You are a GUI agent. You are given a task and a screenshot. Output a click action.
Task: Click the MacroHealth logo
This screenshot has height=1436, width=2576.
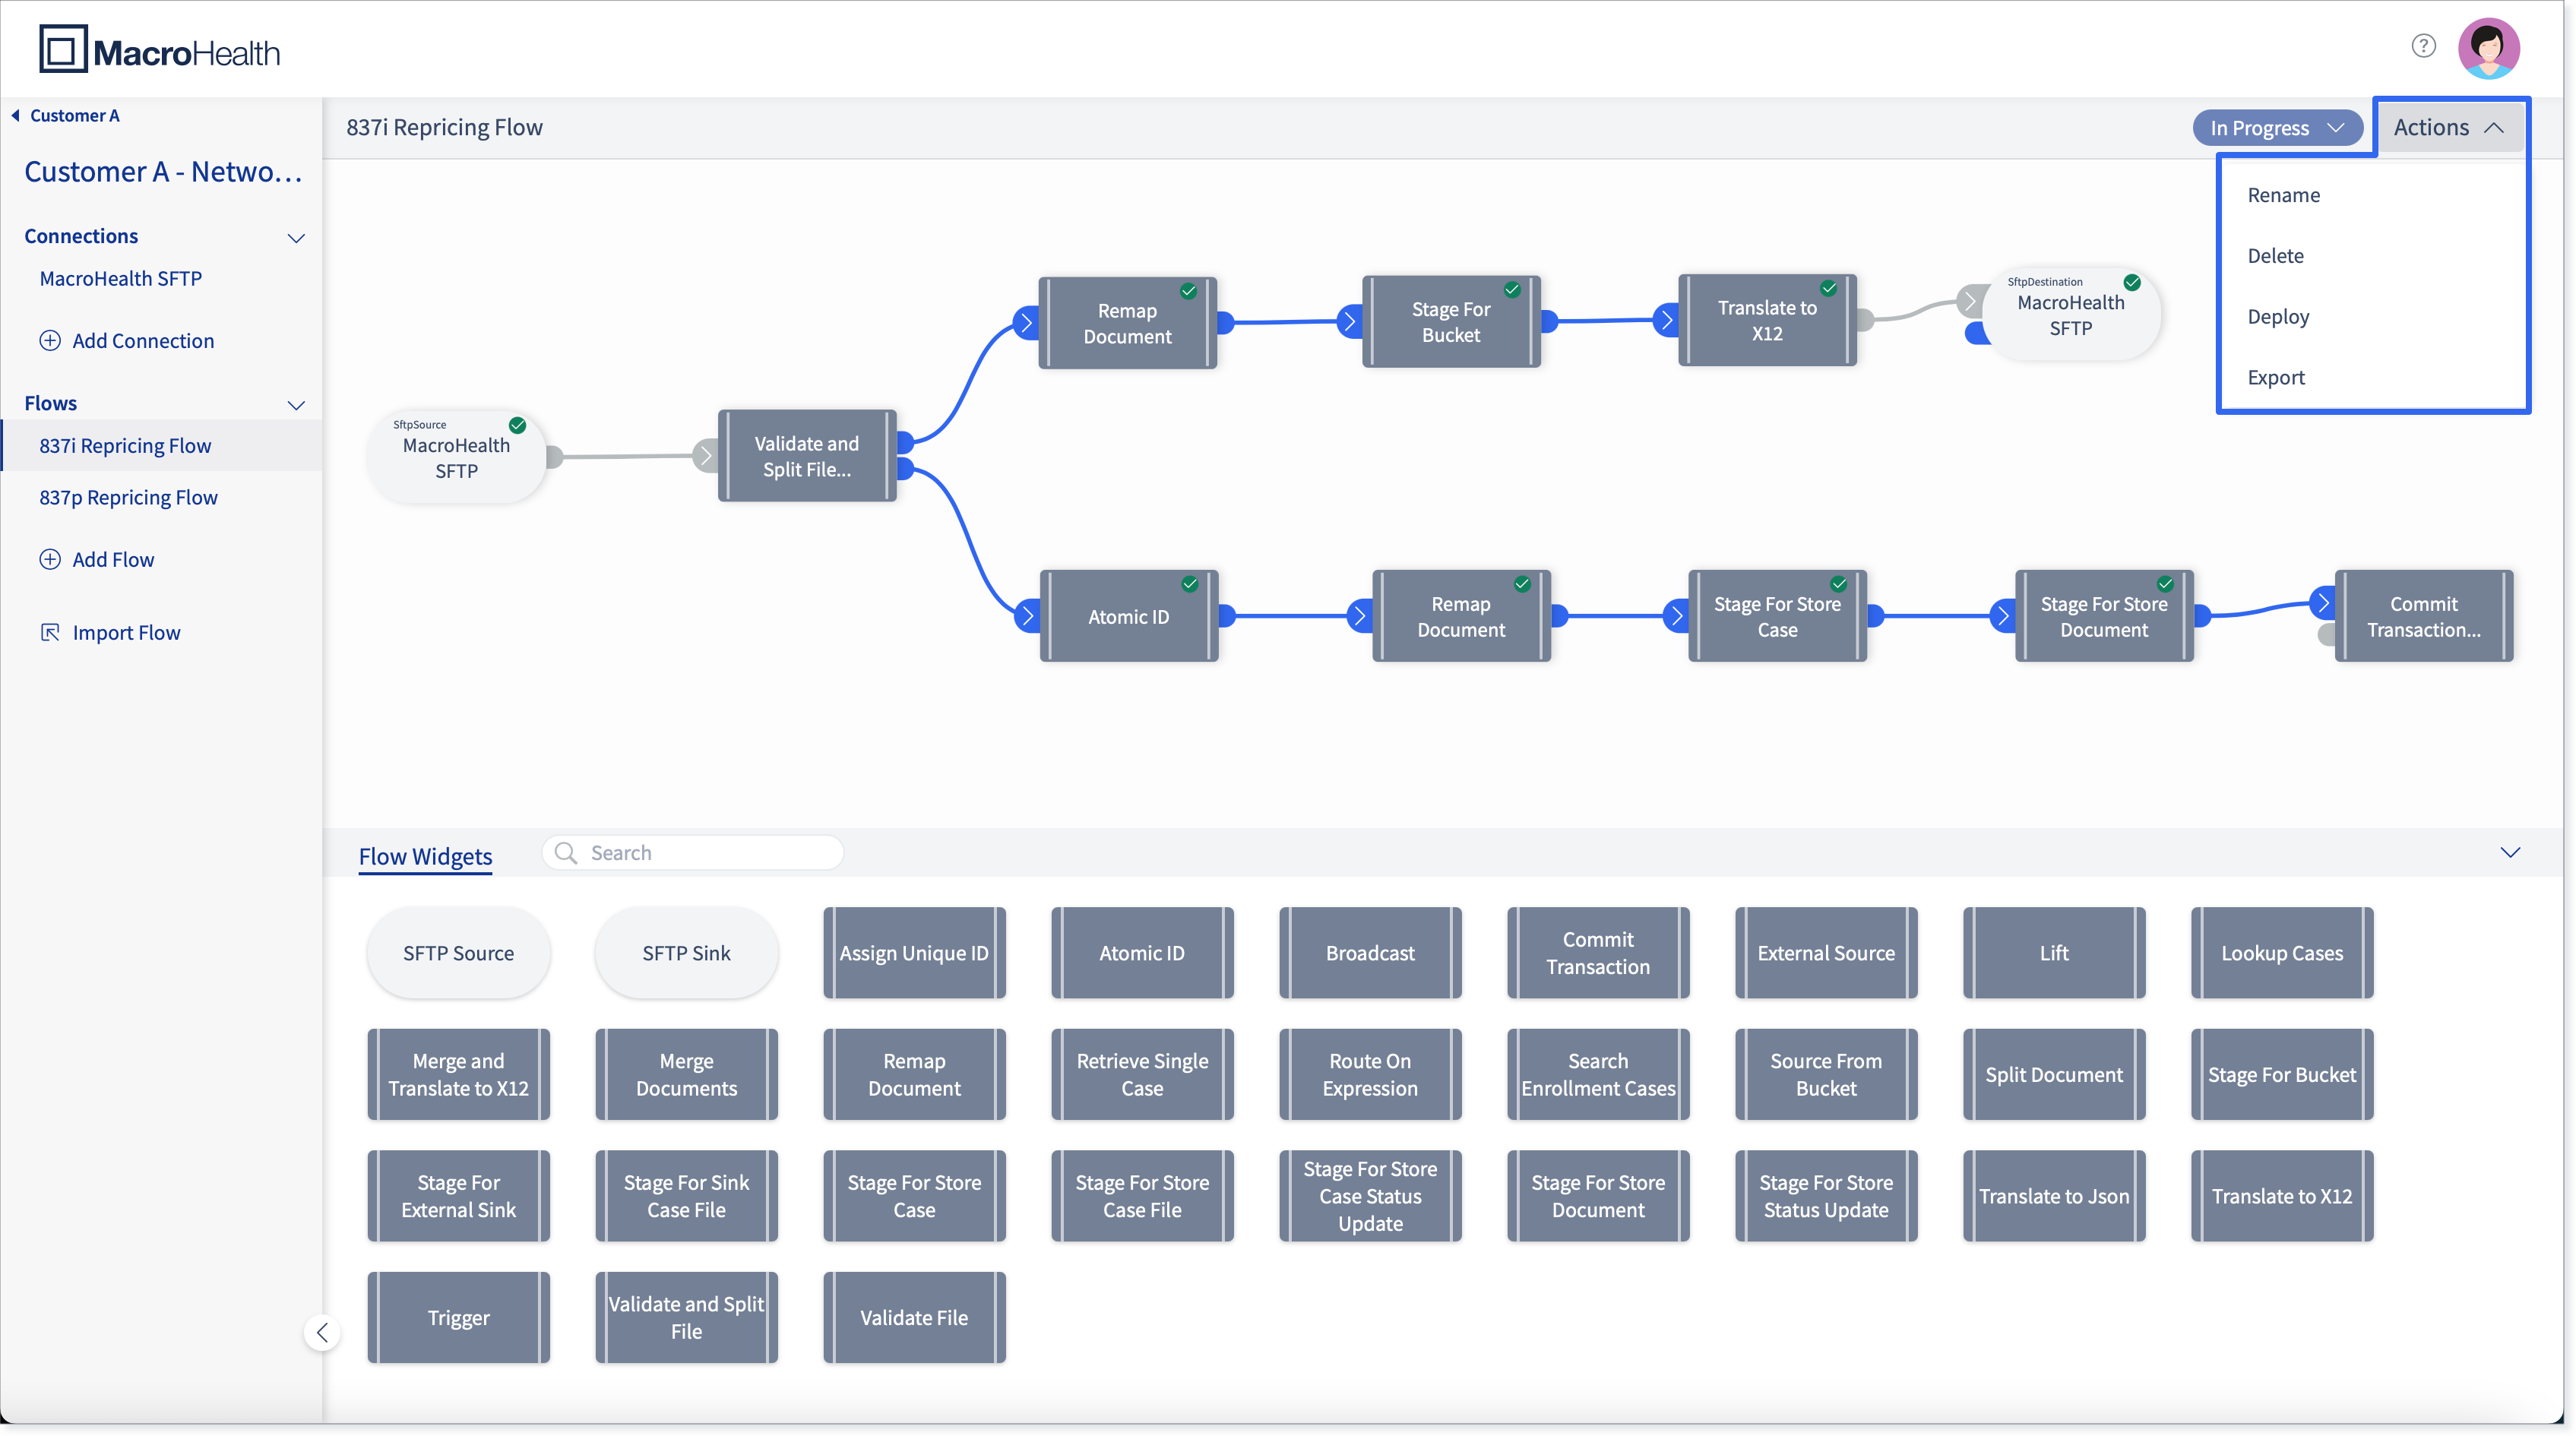click(x=160, y=49)
